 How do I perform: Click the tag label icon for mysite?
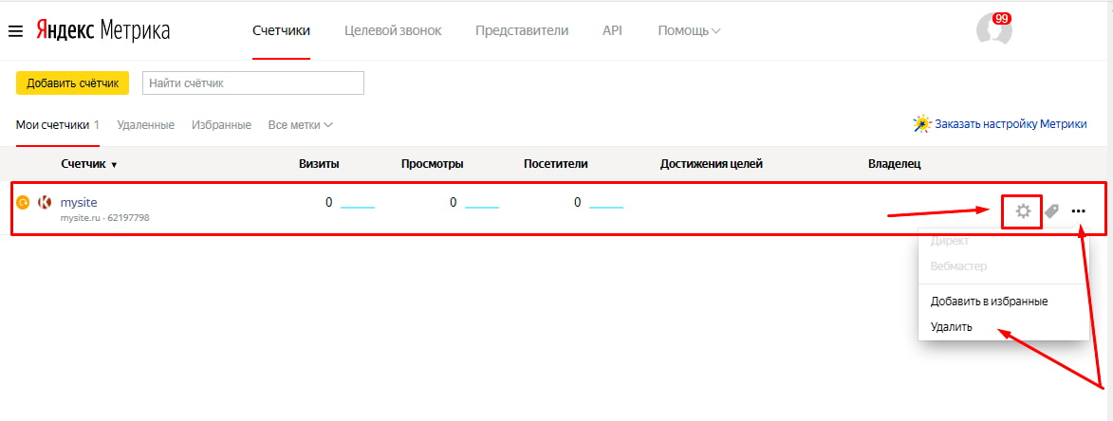[x=1051, y=211]
